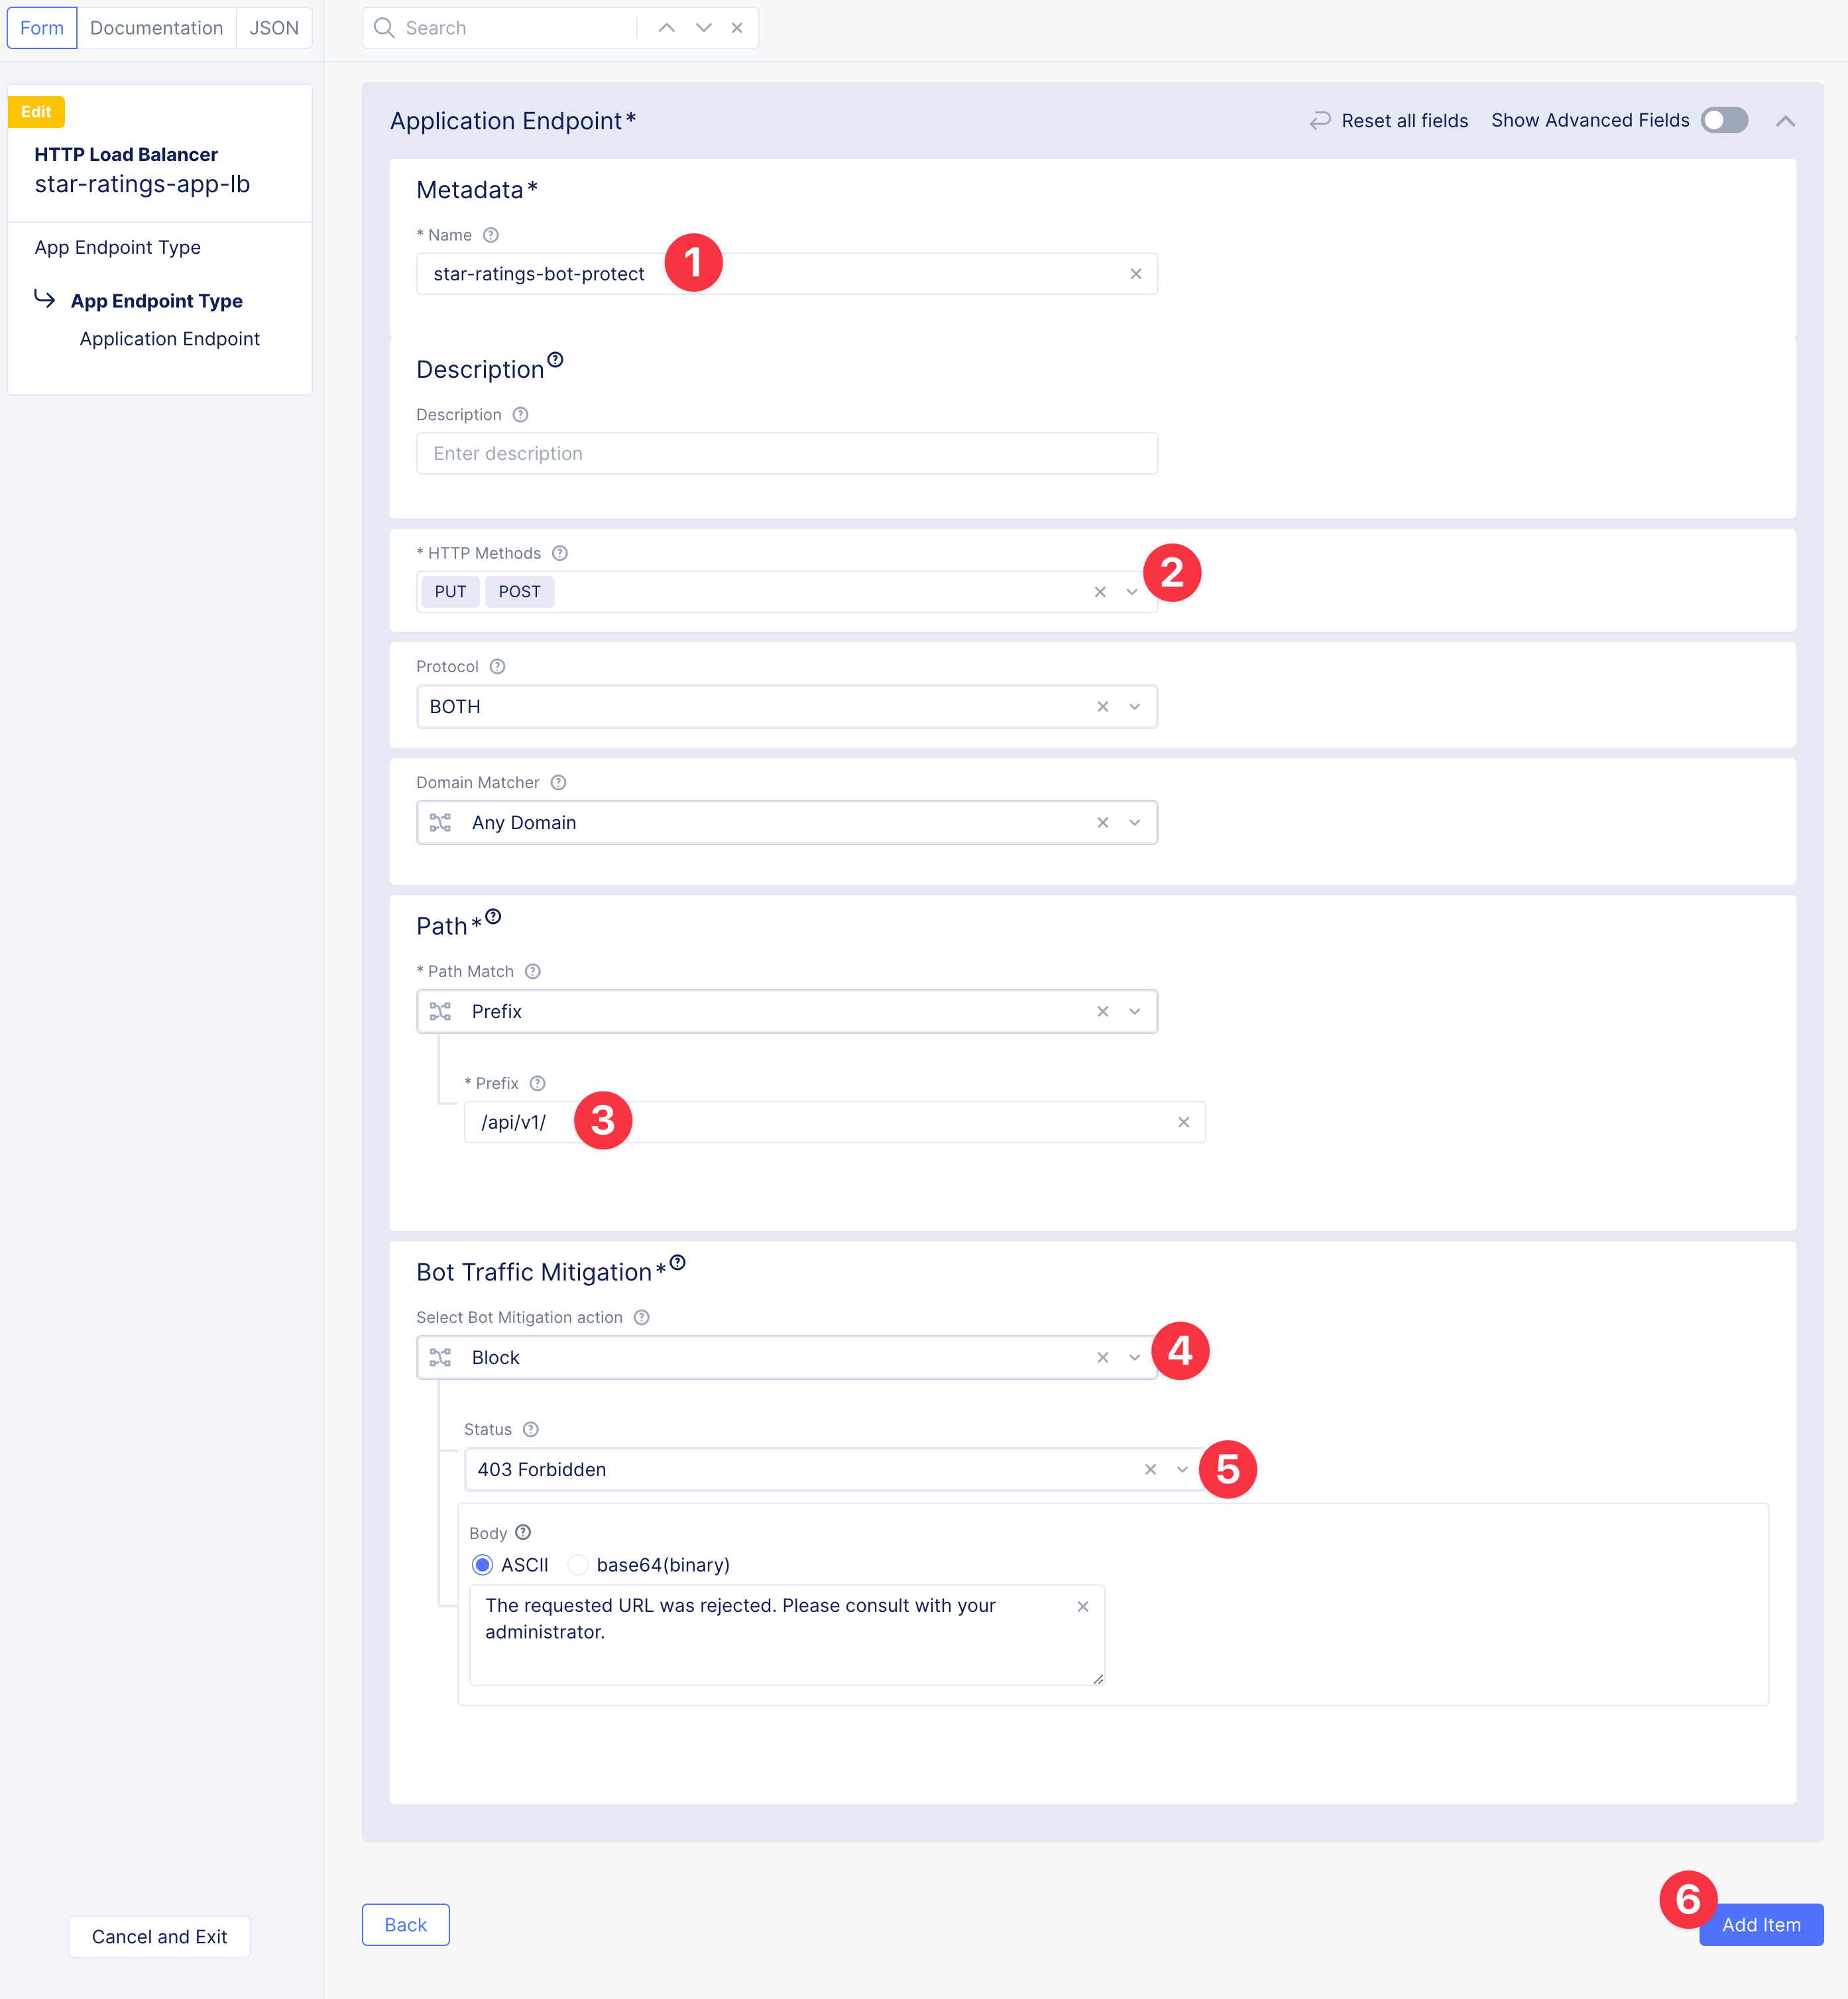Click the search next-result down arrow
The height and width of the screenshot is (1999, 1848).
703,28
